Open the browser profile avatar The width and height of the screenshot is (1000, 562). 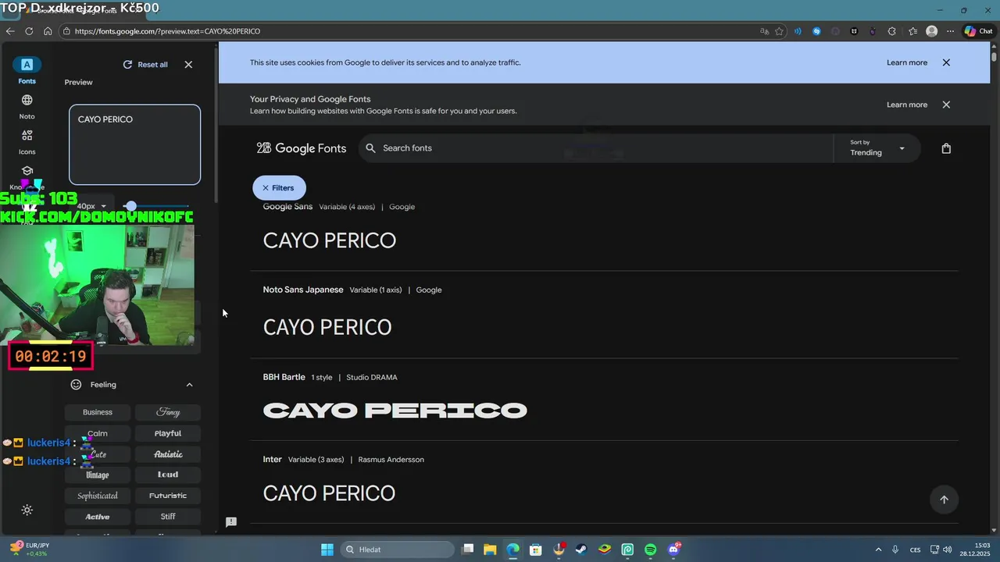[x=931, y=31]
